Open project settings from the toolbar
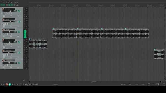The image size is (166, 93). 9,2
